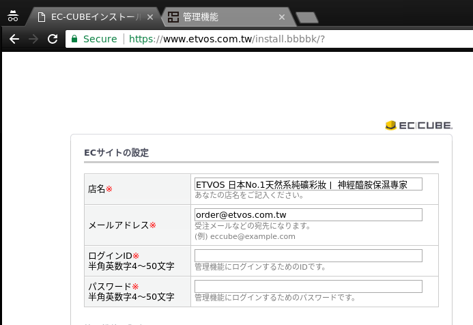Viewport: 473px width, 325px height.
Task: Click the page icon on EC-CUBE tab
Action: point(42,17)
